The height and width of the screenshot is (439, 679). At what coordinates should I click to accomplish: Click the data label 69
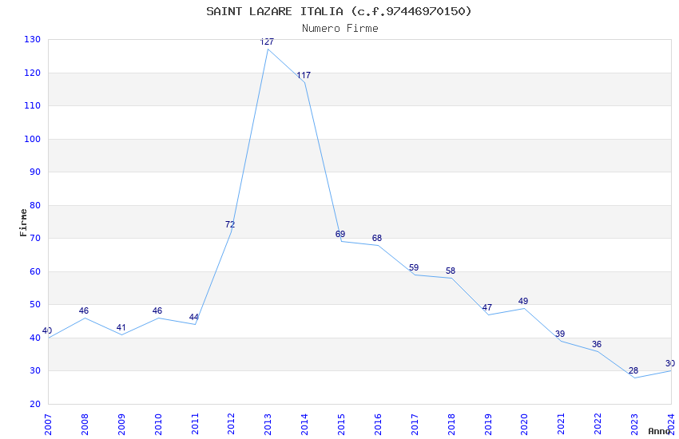coord(340,234)
